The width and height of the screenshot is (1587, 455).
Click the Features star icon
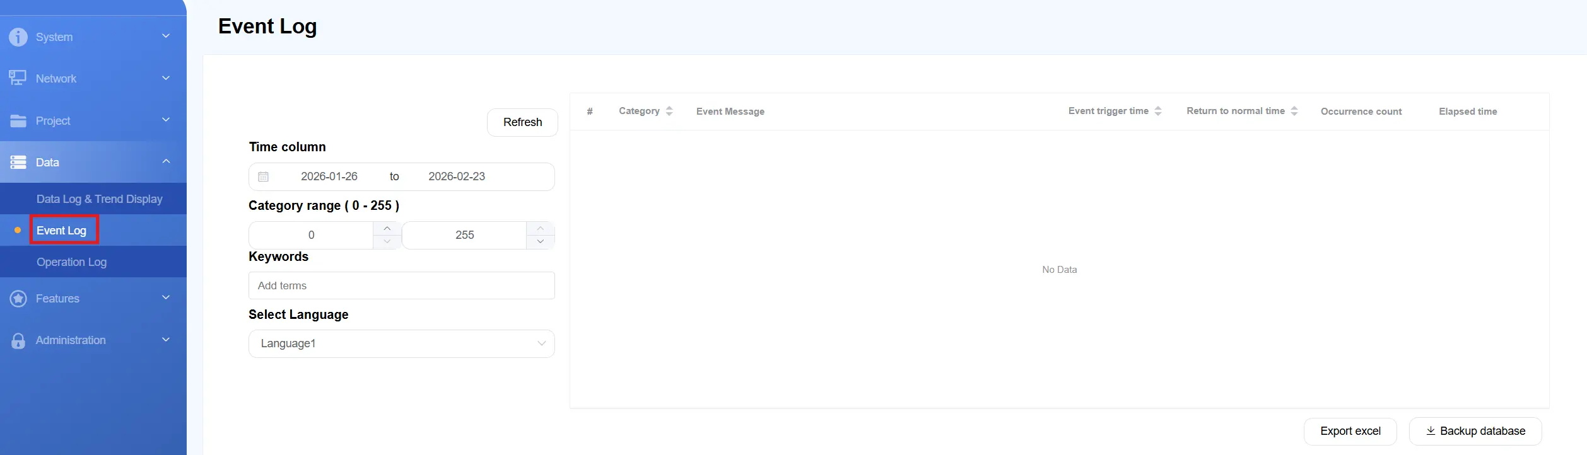pos(18,299)
